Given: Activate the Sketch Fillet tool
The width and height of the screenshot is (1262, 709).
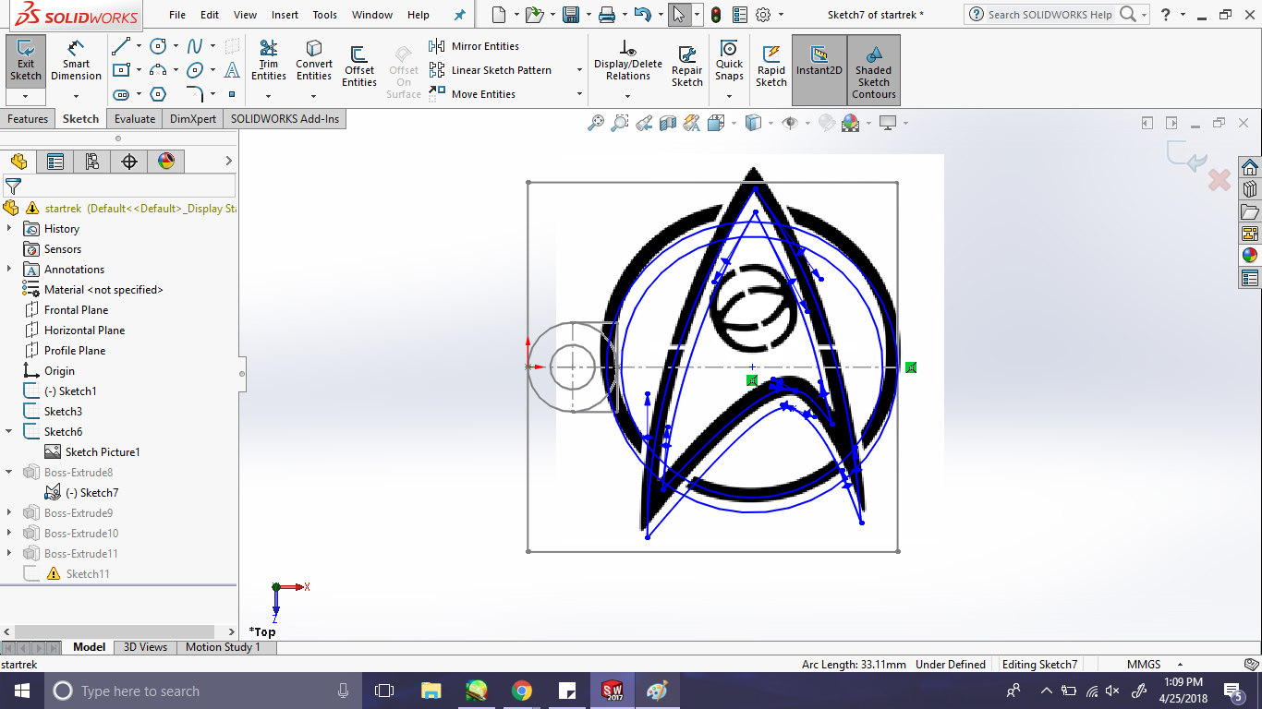Looking at the screenshot, I should [195, 94].
